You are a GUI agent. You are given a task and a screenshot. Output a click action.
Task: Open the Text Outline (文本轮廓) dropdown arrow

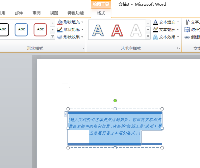(178, 30)
